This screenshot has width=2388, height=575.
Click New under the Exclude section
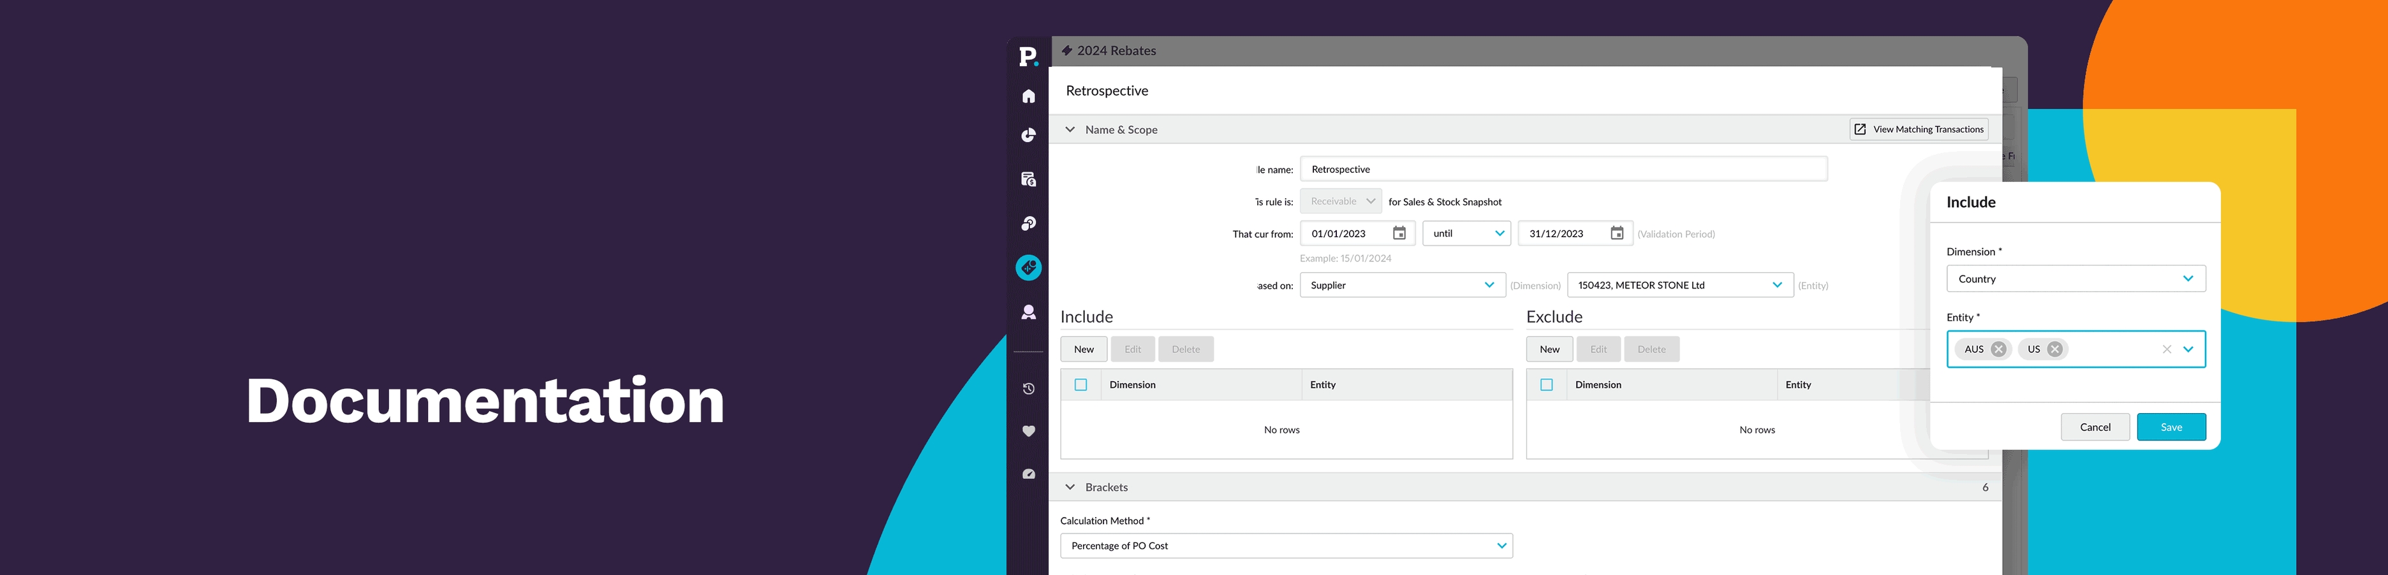tap(1549, 349)
